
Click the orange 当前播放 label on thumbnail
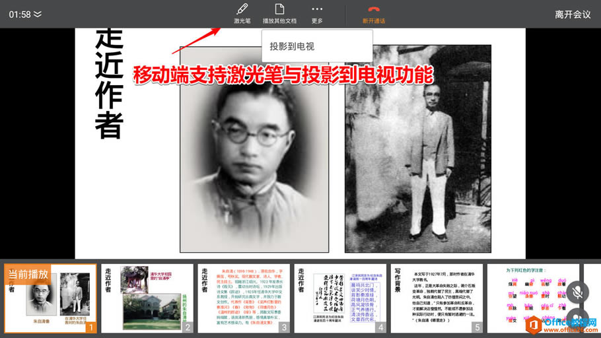(x=27, y=274)
